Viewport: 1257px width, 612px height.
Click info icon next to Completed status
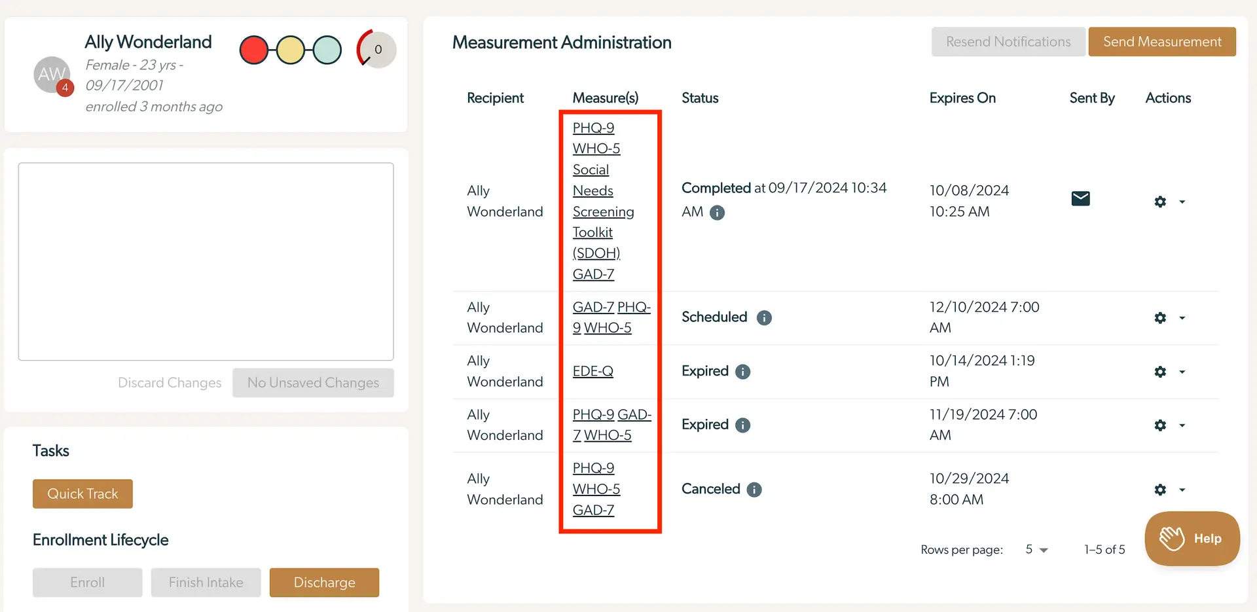(x=716, y=212)
